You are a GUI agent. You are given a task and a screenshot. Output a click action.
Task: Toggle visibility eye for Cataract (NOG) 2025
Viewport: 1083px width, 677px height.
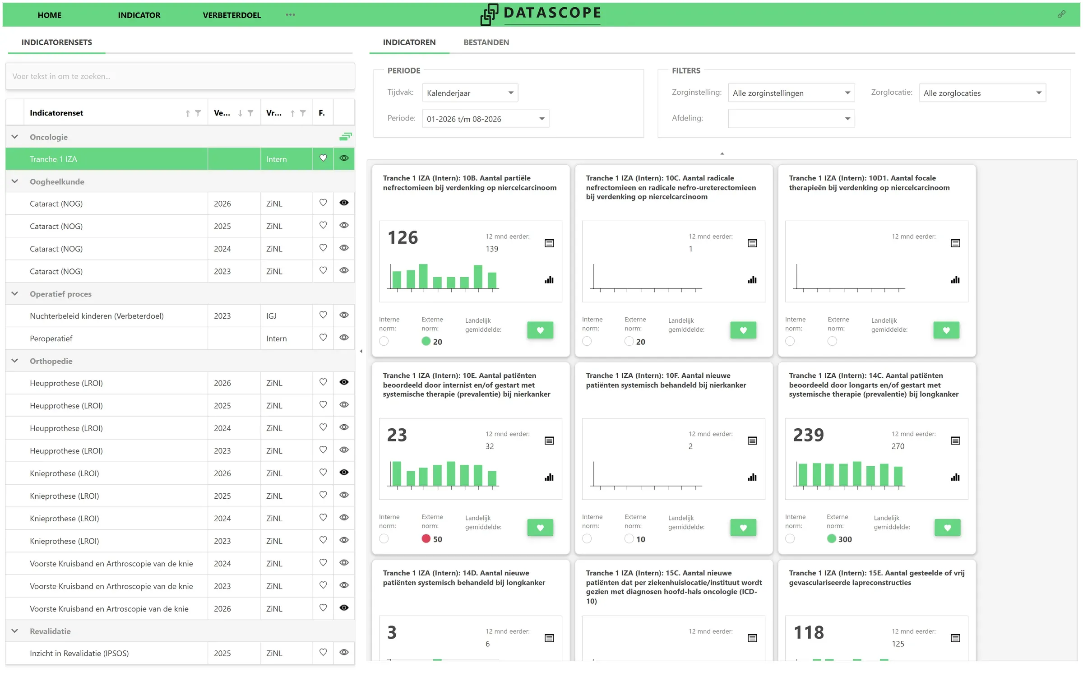(344, 225)
